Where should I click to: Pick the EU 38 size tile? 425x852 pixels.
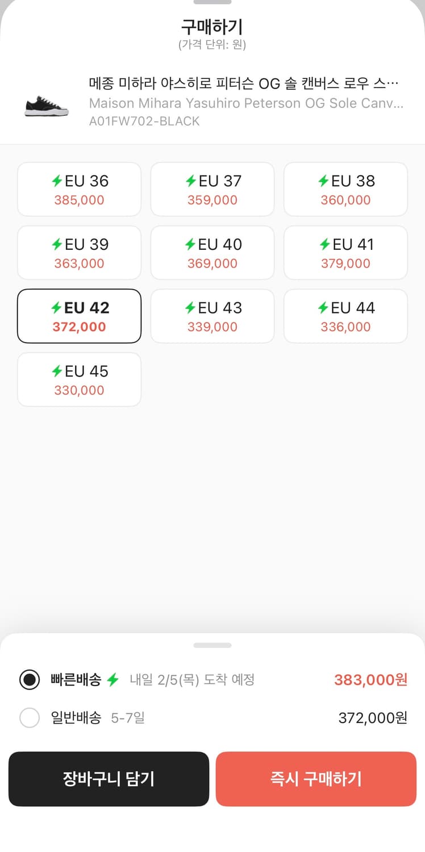345,189
